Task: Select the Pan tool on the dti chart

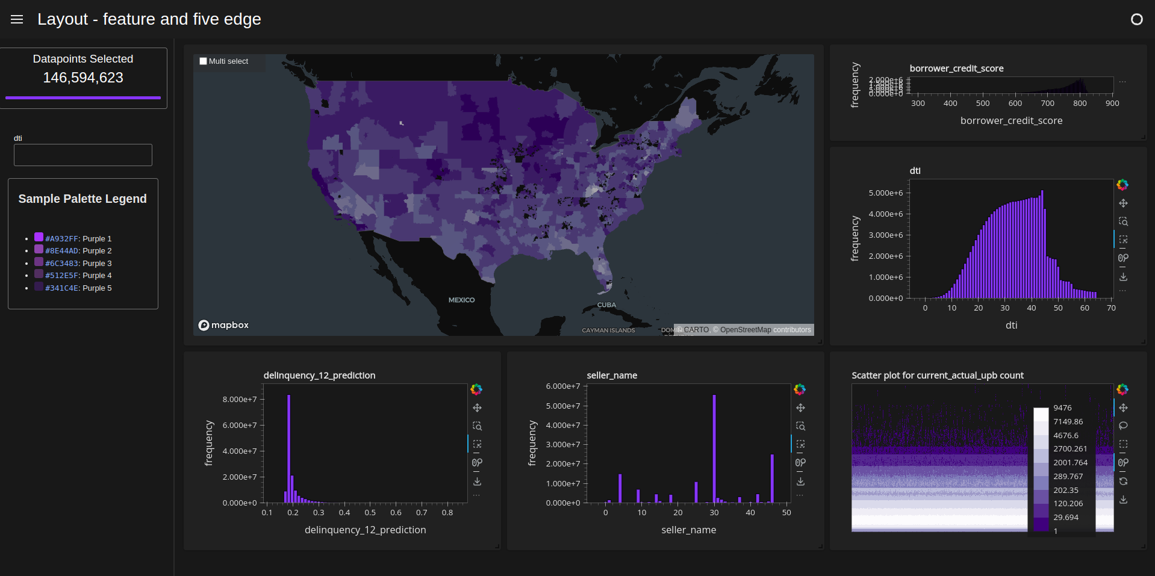Action: pos(1123,203)
